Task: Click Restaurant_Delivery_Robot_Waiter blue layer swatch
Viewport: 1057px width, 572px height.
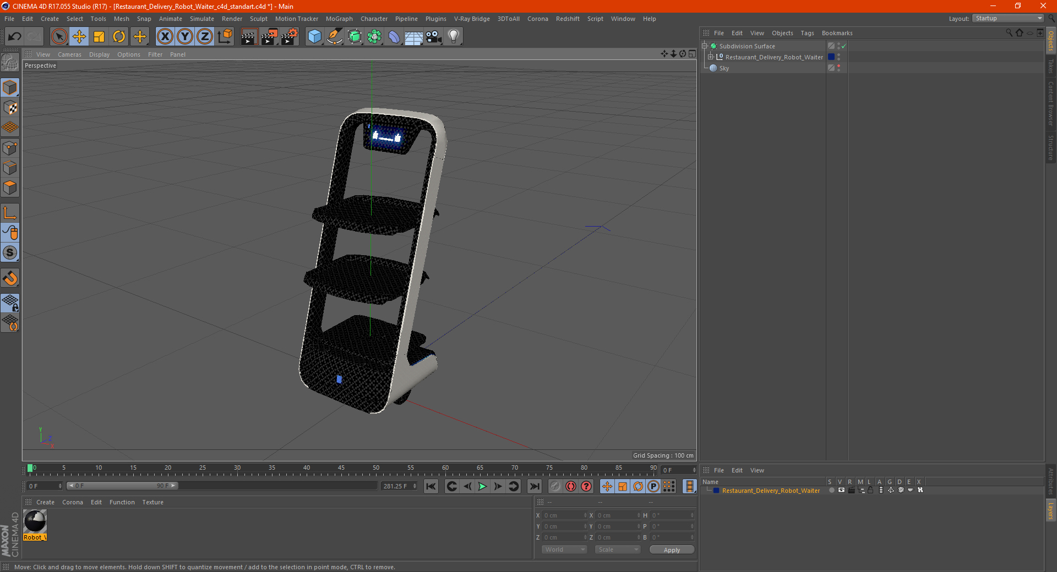Action: (831, 57)
